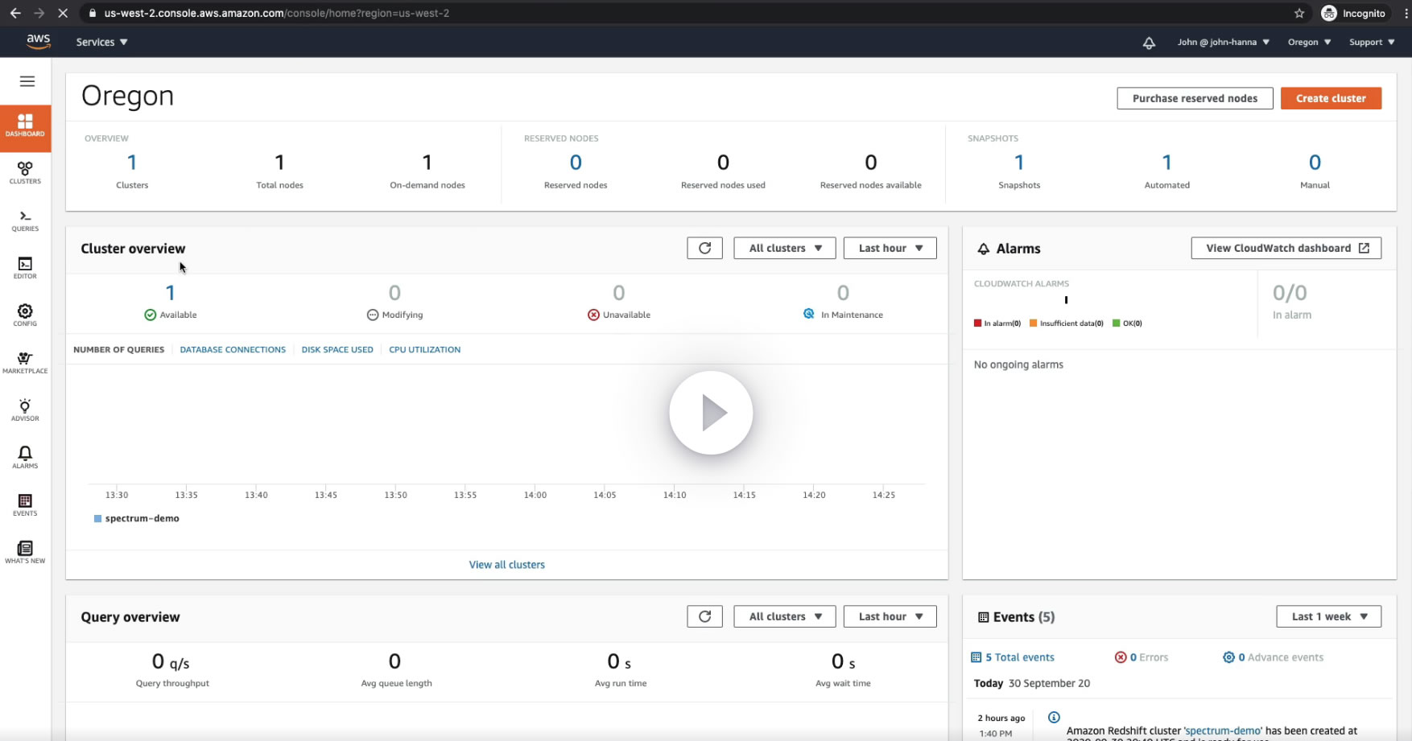Image resolution: width=1412 pixels, height=741 pixels.
Task: Click the browser back arrow
Action: [15, 13]
